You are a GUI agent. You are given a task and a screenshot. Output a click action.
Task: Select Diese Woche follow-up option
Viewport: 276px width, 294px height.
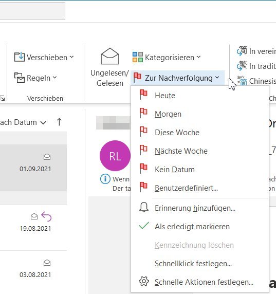pyautogui.click(x=200, y=133)
